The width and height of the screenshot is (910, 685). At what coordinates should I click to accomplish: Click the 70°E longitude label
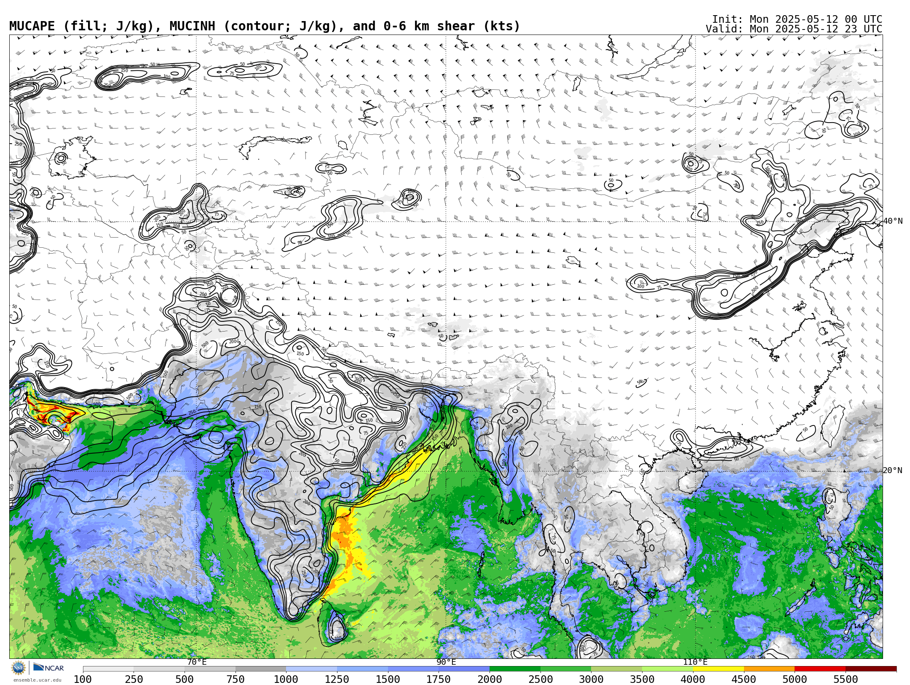pos(197,662)
